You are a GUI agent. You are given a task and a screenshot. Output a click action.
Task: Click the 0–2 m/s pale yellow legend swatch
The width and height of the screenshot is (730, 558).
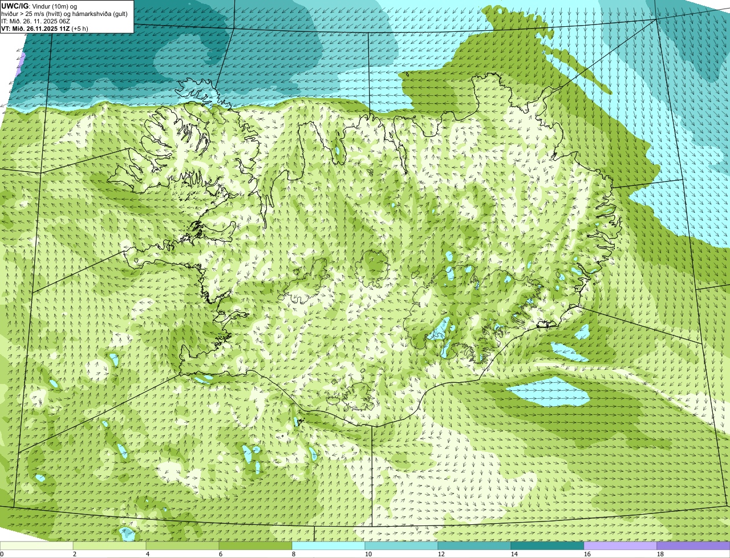pyautogui.click(x=36, y=545)
